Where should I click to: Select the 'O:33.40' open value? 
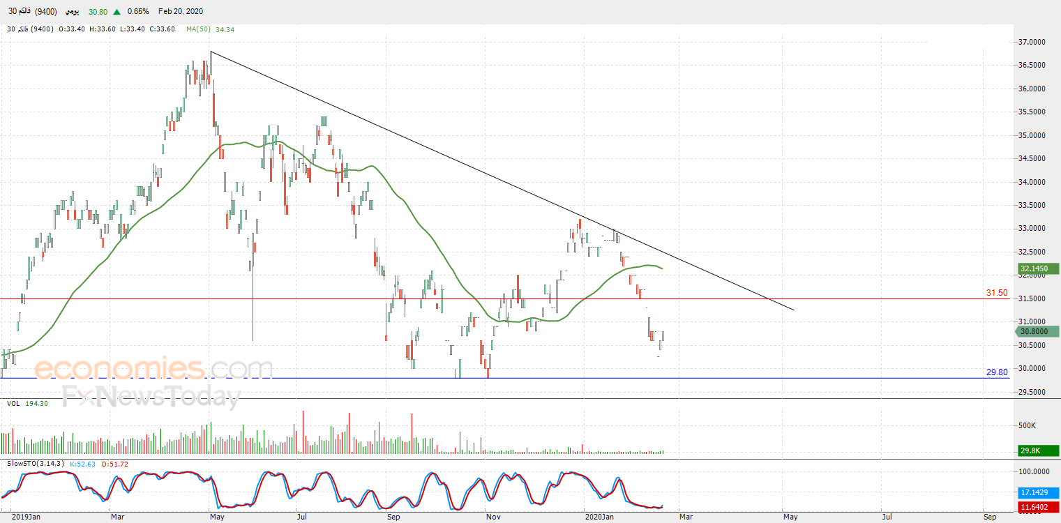pyautogui.click(x=73, y=29)
